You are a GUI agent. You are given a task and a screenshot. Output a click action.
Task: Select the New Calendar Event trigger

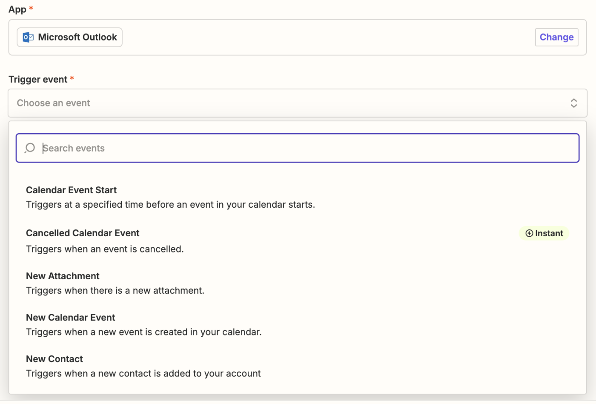pos(71,318)
